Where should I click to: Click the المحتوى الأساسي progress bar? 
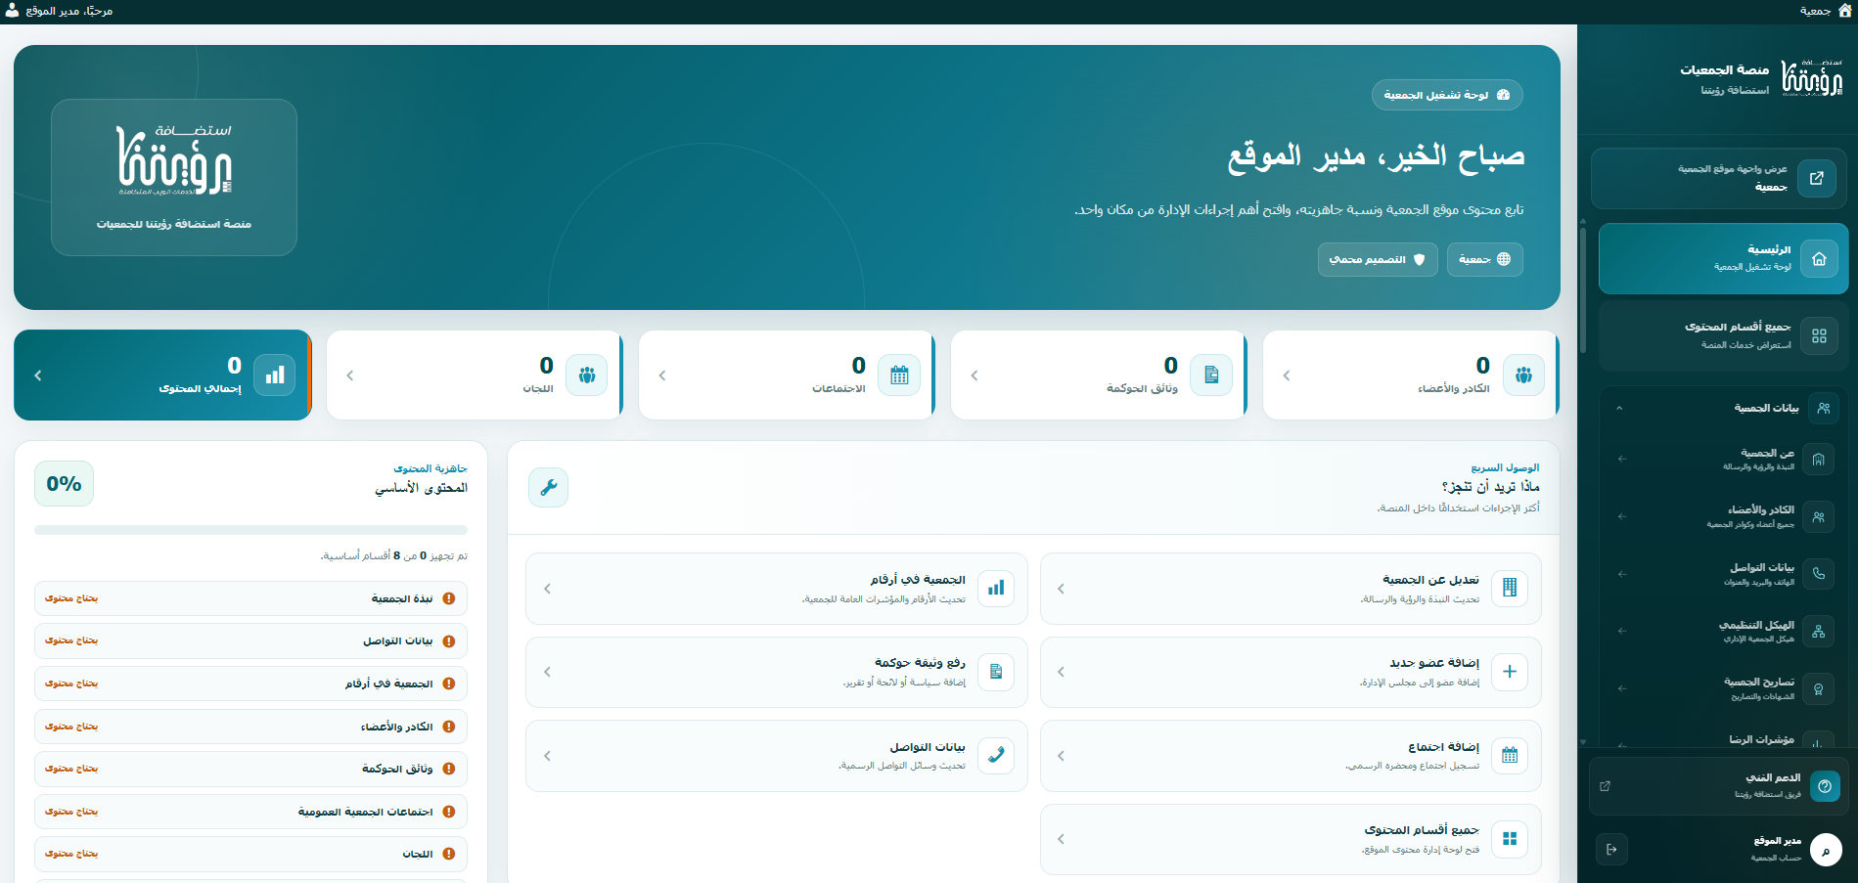[x=250, y=530]
